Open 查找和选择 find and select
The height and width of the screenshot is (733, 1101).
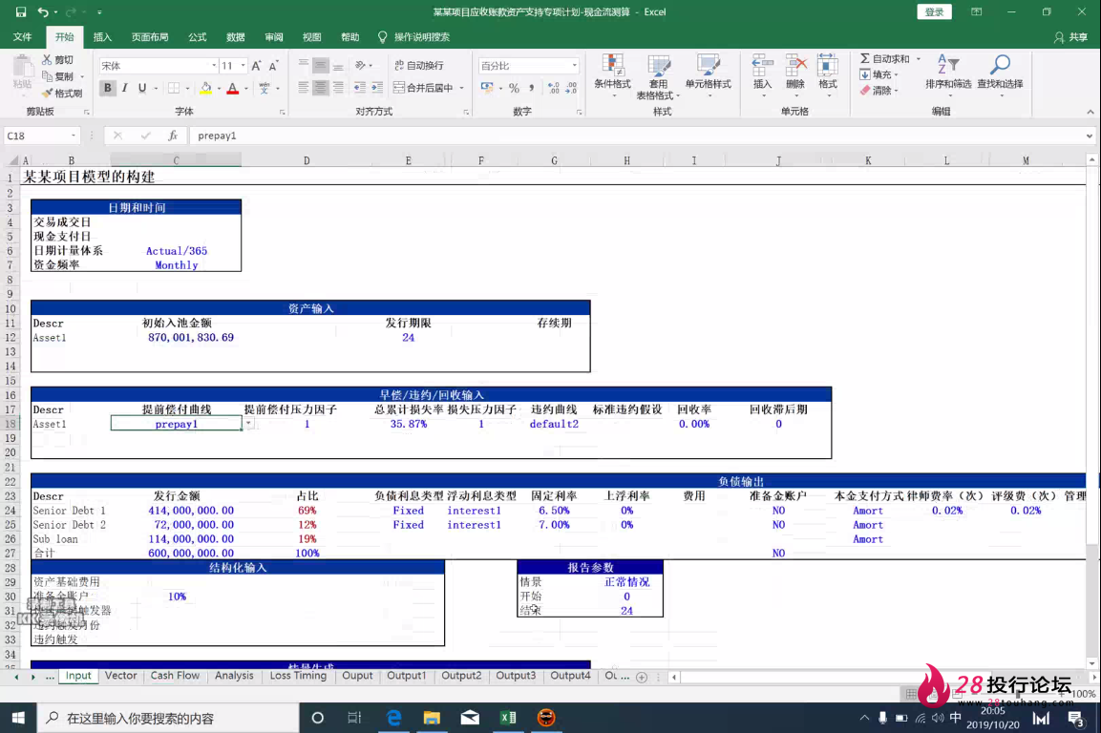coord(1000,74)
